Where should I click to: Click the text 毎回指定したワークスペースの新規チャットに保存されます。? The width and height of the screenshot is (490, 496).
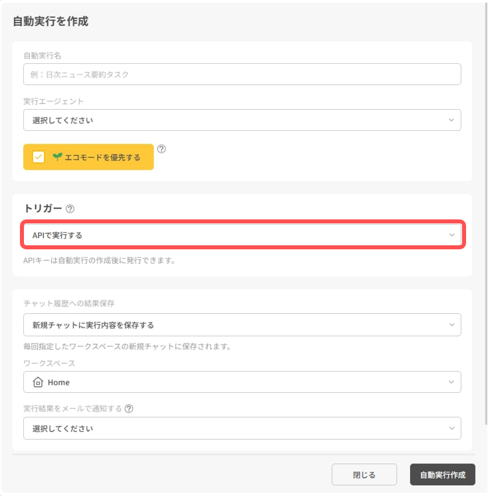[x=127, y=346]
